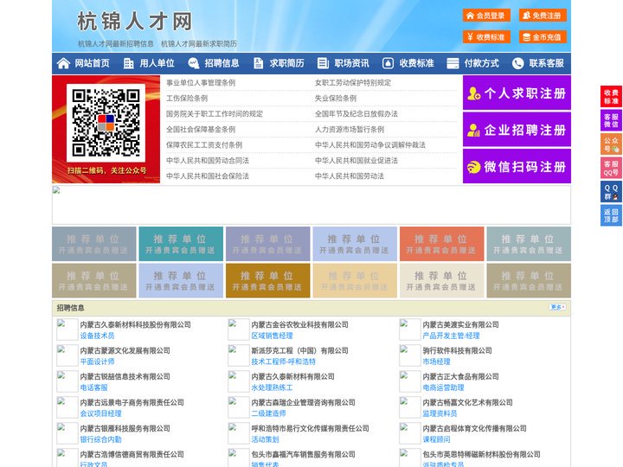Image resolution: width=623 pixels, height=467 pixels.
Task: Click 杭锦人才网最新招聘信息 header link
Action: tap(116, 44)
